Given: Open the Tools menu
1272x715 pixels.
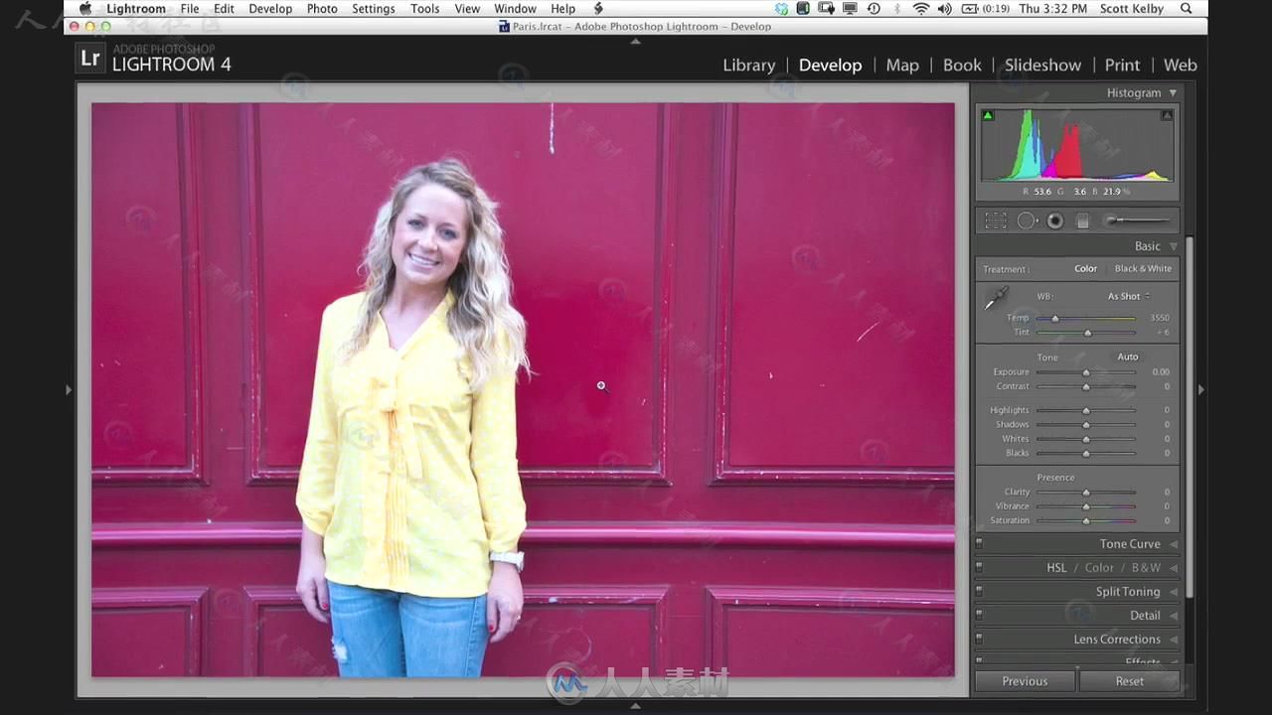Looking at the screenshot, I should point(425,9).
